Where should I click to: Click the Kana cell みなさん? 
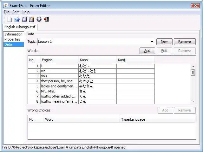(x=97, y=86)
